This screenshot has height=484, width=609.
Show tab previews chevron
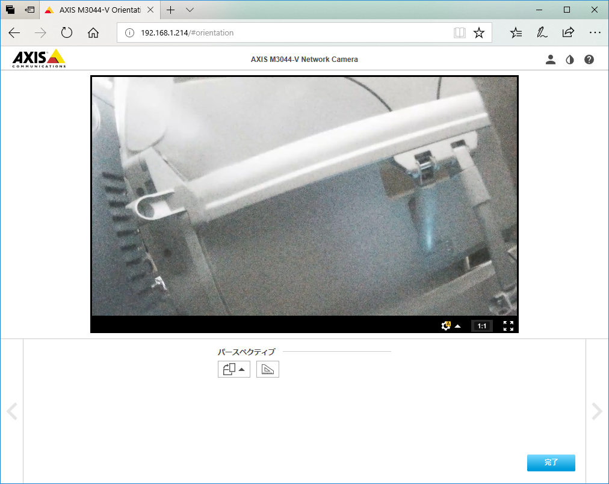coord(190,10)
